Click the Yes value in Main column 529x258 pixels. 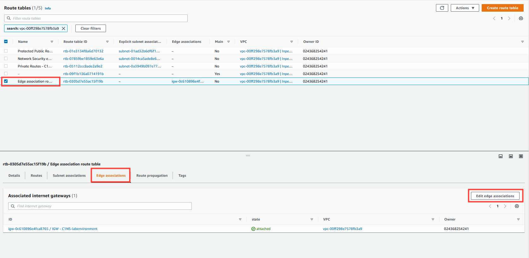(x=217, y=74)
